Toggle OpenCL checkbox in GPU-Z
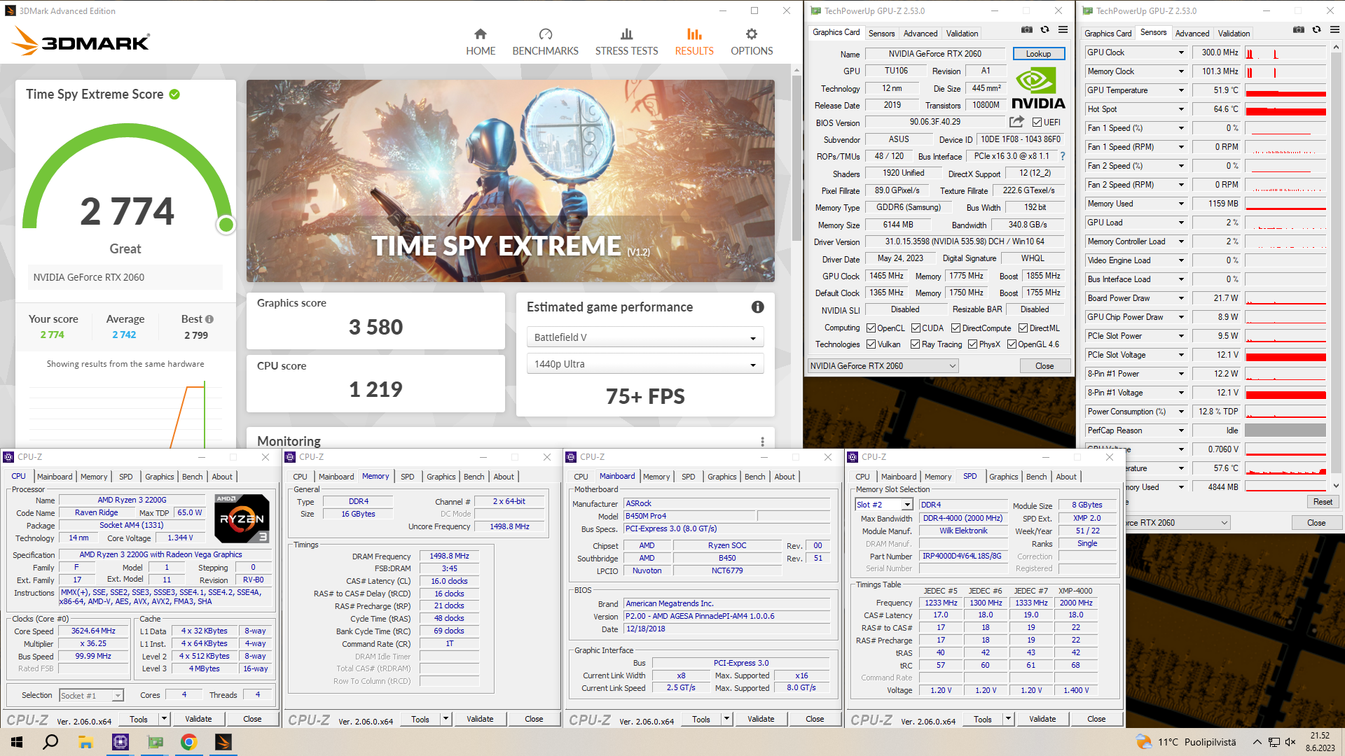This screenshot has height=756, width=1345. (x=871, y=328)
